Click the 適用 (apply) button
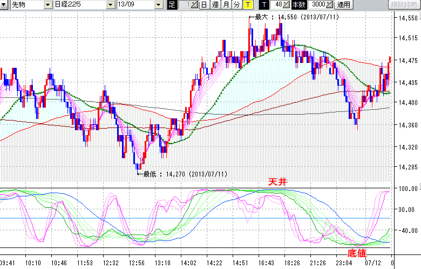421x269 pixels. pos(343,5)
